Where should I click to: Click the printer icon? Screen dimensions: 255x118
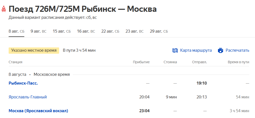[x=220, y=50]
